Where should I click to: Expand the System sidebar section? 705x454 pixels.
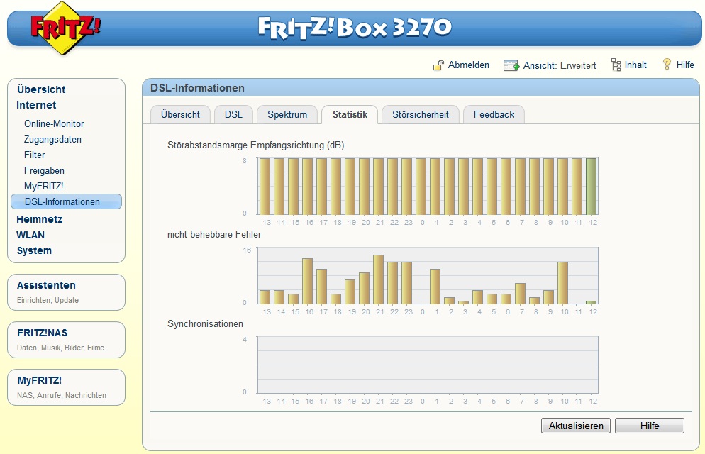point(34,251)
